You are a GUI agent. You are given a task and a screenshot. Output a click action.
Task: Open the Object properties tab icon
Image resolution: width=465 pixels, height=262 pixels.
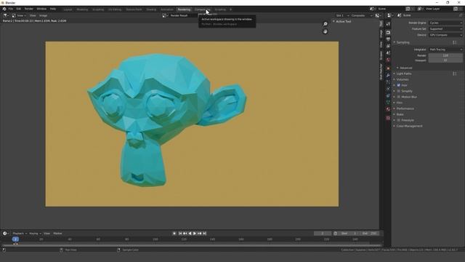point(388,68)
